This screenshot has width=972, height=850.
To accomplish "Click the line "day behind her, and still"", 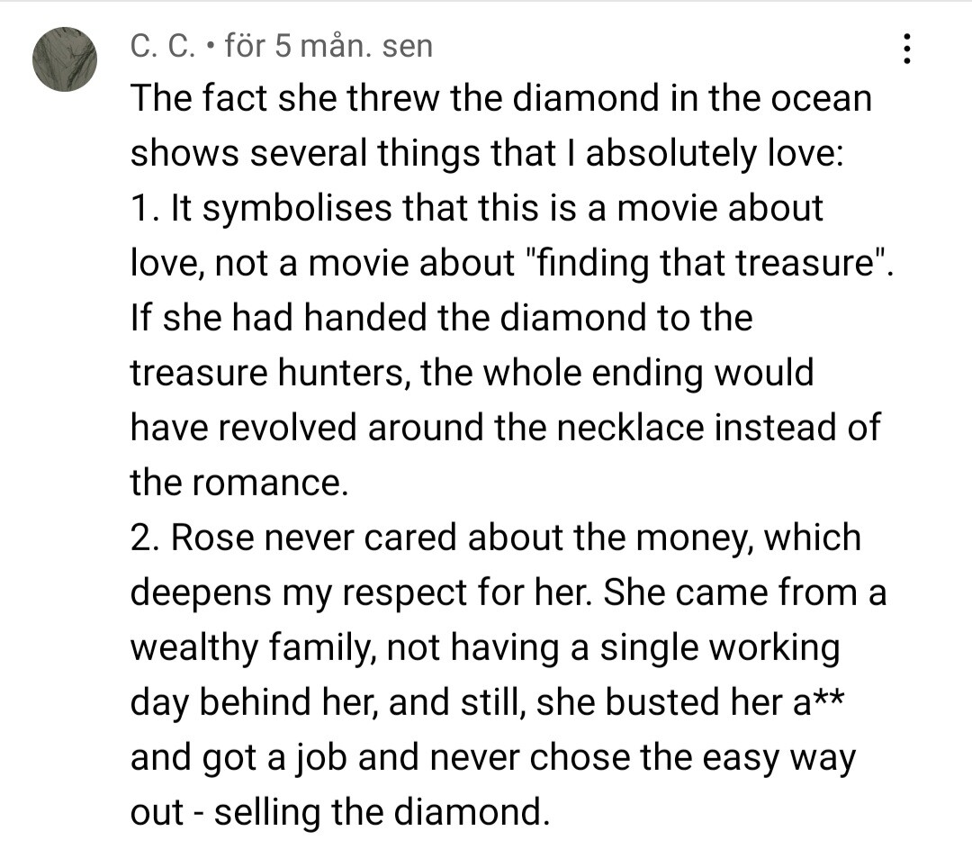I will (x=487, y=701).
